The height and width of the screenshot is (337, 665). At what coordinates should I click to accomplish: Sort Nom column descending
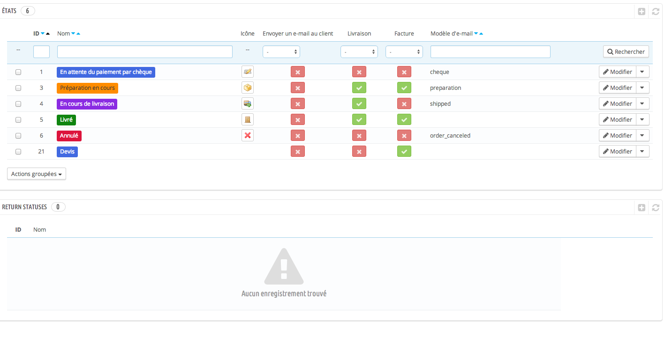click(73, 34)
